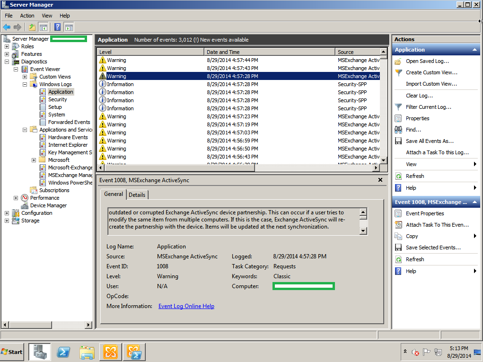This screenshot has width=483, height=362.
Task: Expand the Roles tree node
Action: click(7, 46)
